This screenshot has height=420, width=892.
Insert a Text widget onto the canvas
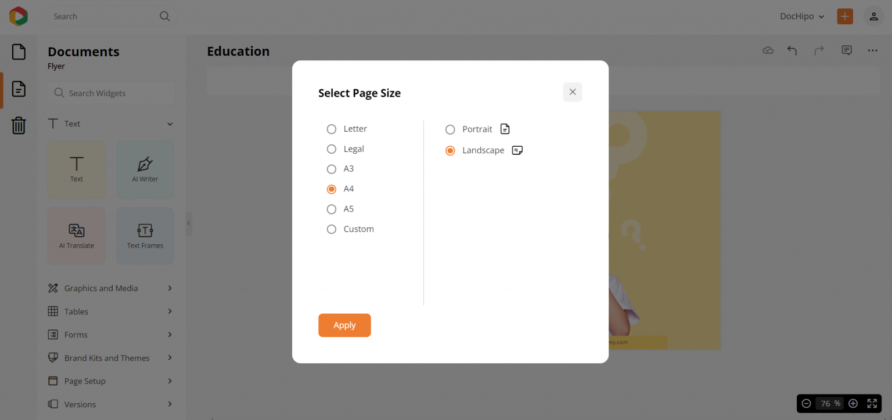pyautogui.click(x=76, y=169)
